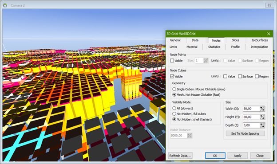Click the Height (Y) input field
The width and height of the screenshot is (277, 164).
251,117
